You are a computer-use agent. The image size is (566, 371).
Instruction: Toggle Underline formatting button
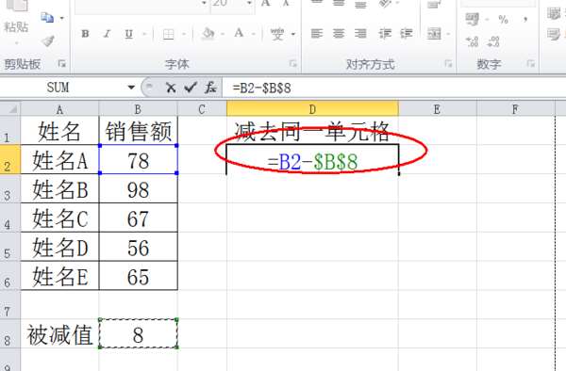(129, 34)
